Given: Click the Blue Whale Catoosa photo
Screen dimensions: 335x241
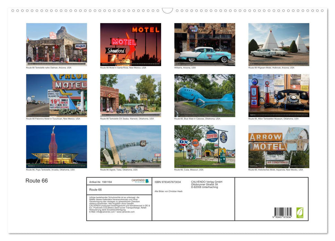Looking at the screenshot, I should [x=204, y=95].
